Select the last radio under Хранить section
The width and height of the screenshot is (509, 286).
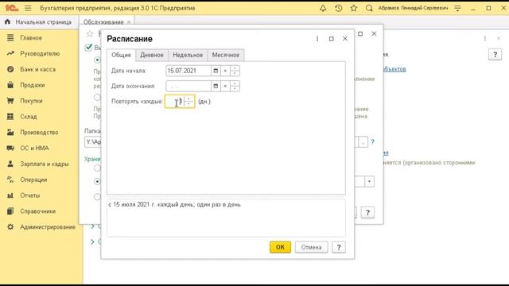97,196
